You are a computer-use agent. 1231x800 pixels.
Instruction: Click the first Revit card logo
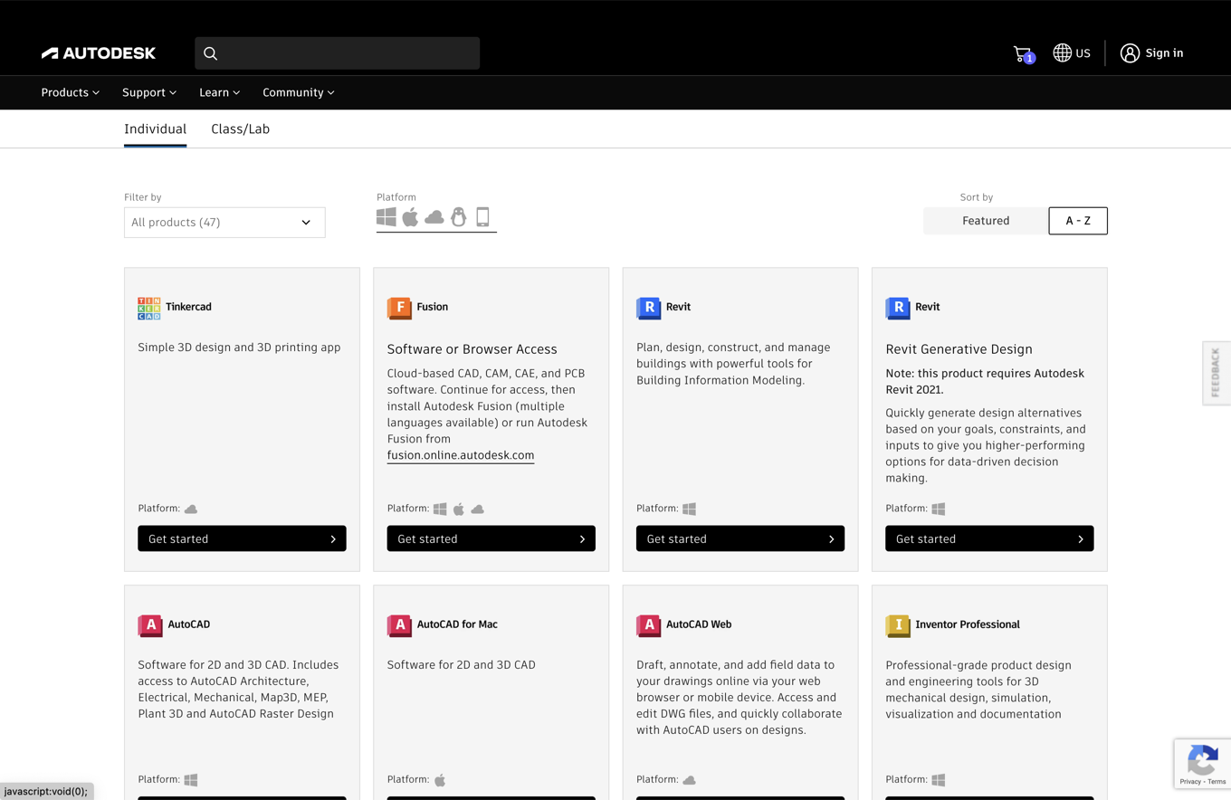click(x=648, y=308)
